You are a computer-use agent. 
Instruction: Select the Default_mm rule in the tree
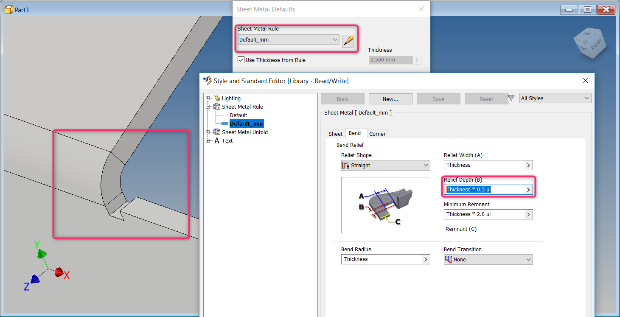(x=247, y=123)
